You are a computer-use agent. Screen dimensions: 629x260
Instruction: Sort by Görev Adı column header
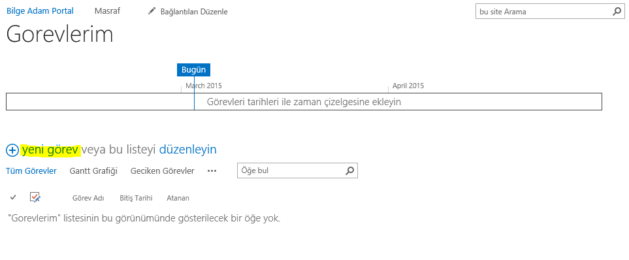coord(88,198)
